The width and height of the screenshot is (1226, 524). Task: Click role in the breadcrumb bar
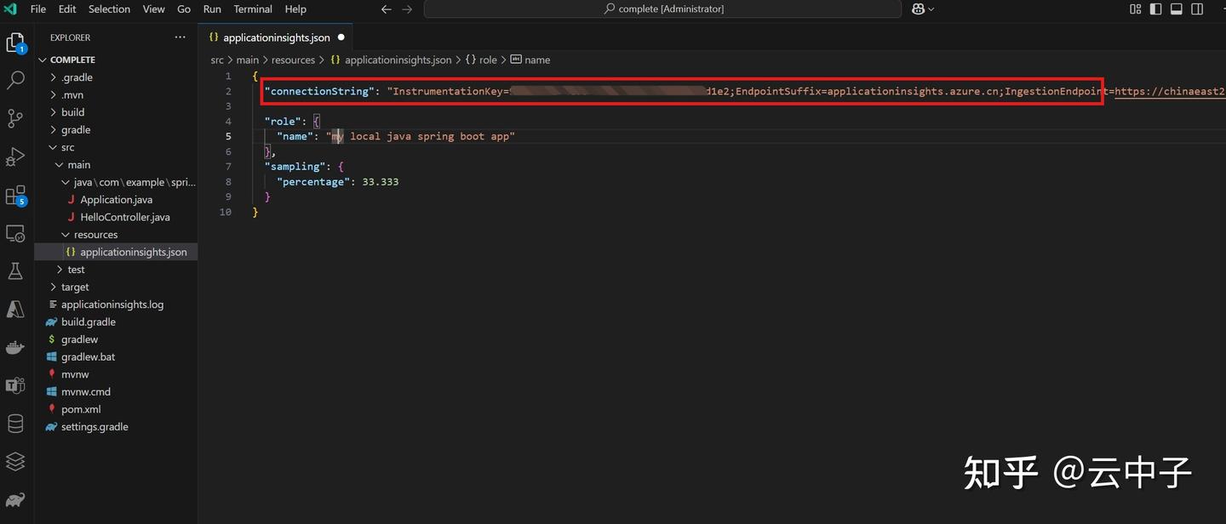click(488, 60)
